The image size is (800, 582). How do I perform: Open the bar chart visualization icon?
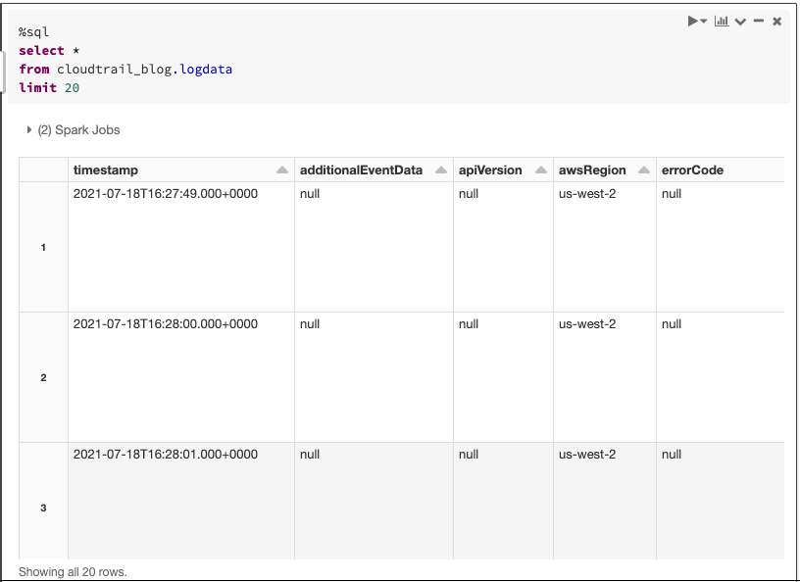[x=723, y=21]
